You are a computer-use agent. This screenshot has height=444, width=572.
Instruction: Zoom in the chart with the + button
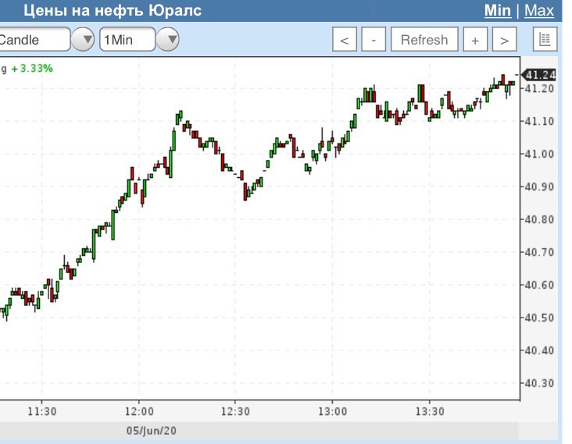(475, 39)
